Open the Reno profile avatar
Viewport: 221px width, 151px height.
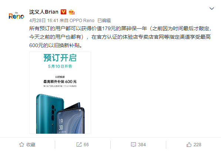pyautogui.click(x=16, y=16)
